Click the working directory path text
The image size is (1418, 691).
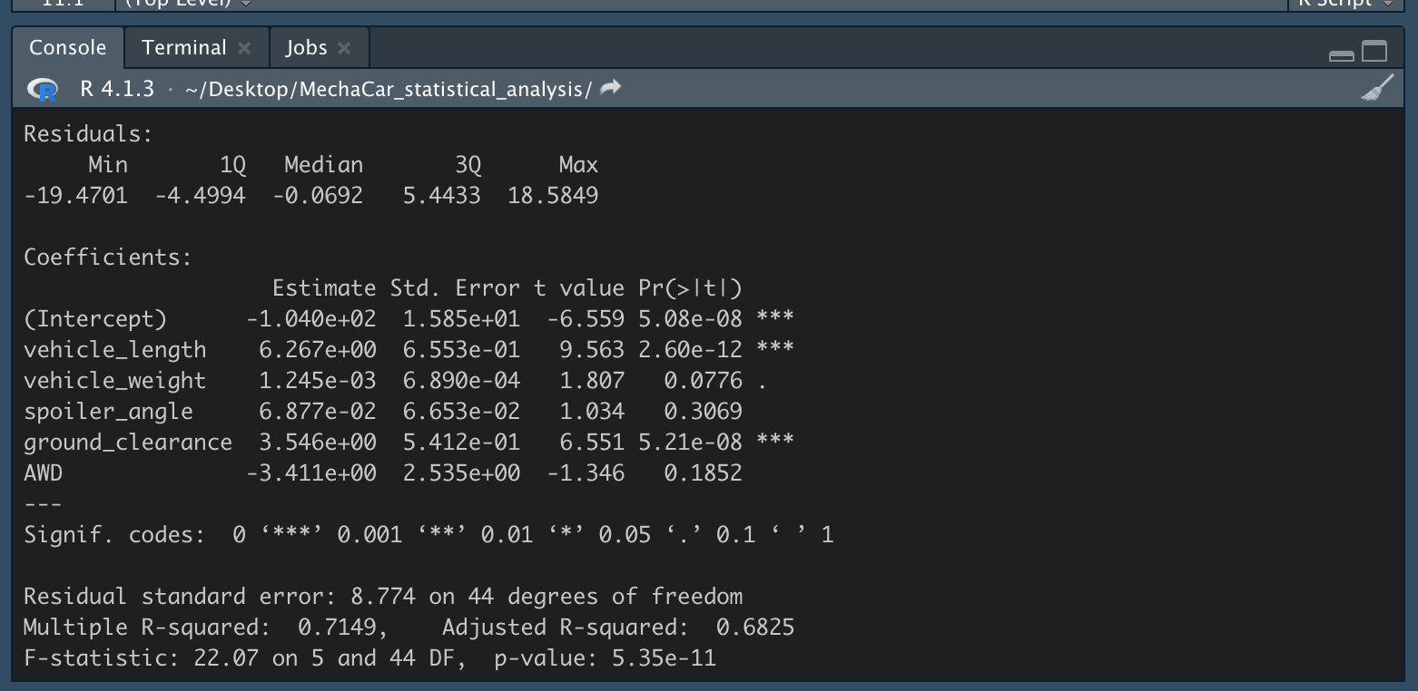point(389,89)
